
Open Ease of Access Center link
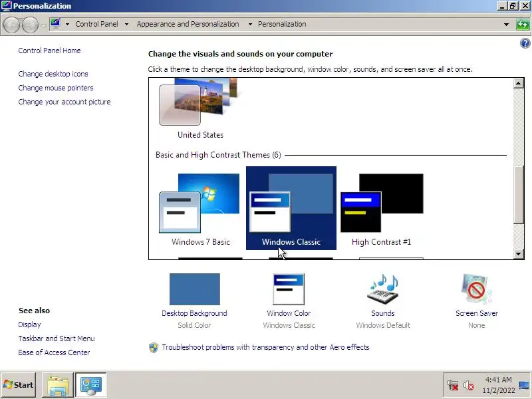[54, 352]
